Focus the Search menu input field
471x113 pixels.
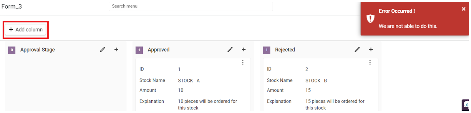coord(191,6)
